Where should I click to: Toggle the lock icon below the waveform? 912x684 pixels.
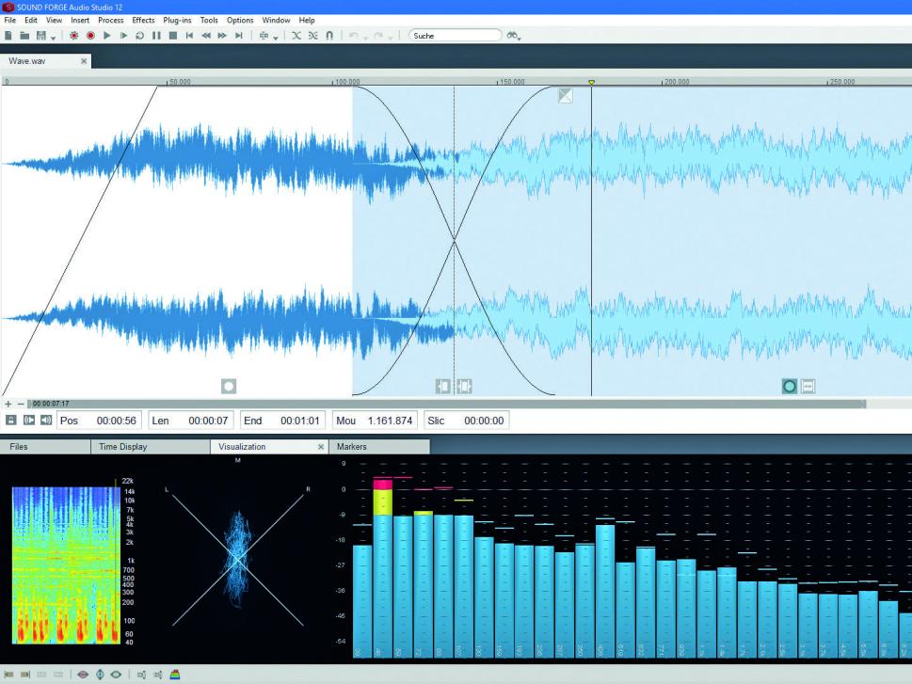[x=11, y=421]
